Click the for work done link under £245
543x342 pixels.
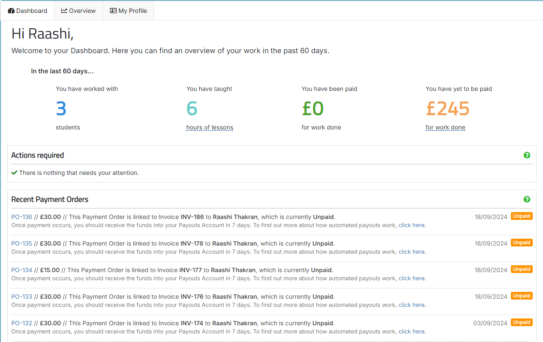[445, 127]
